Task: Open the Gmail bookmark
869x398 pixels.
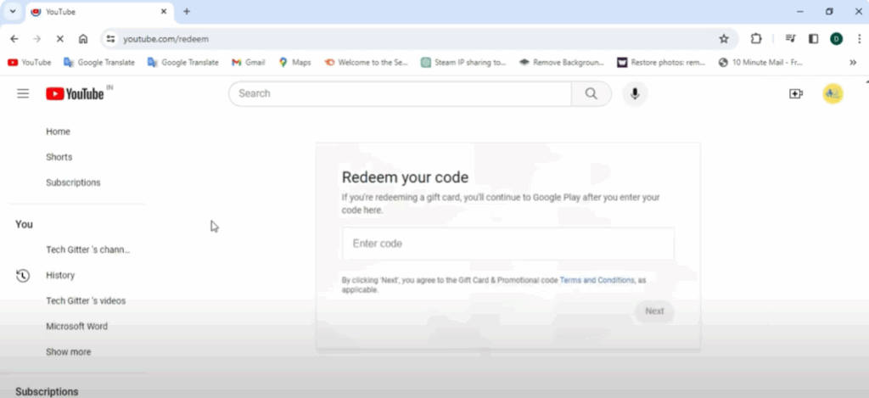Action: [x=249, y=63]
